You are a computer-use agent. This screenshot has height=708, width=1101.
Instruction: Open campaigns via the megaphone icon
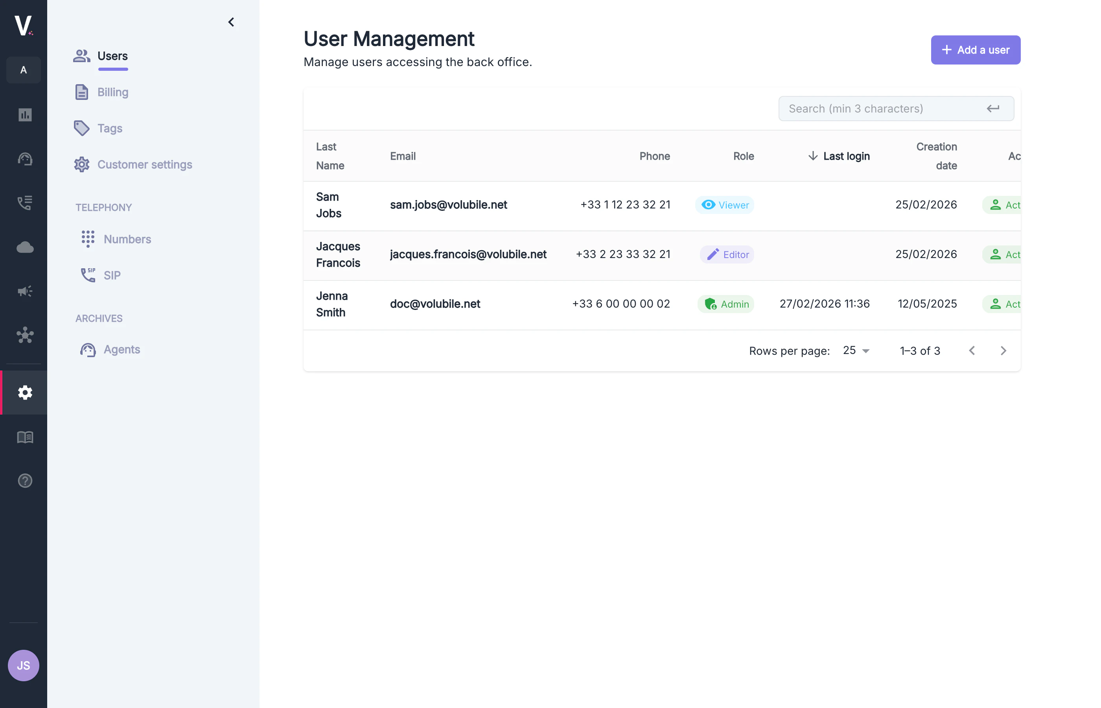[x=24, y=291]
